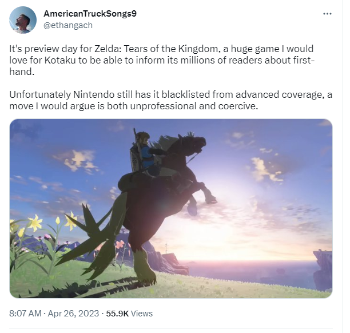
Task: Click the word Views beside 55.9K
Action: [x=142, y=314]
